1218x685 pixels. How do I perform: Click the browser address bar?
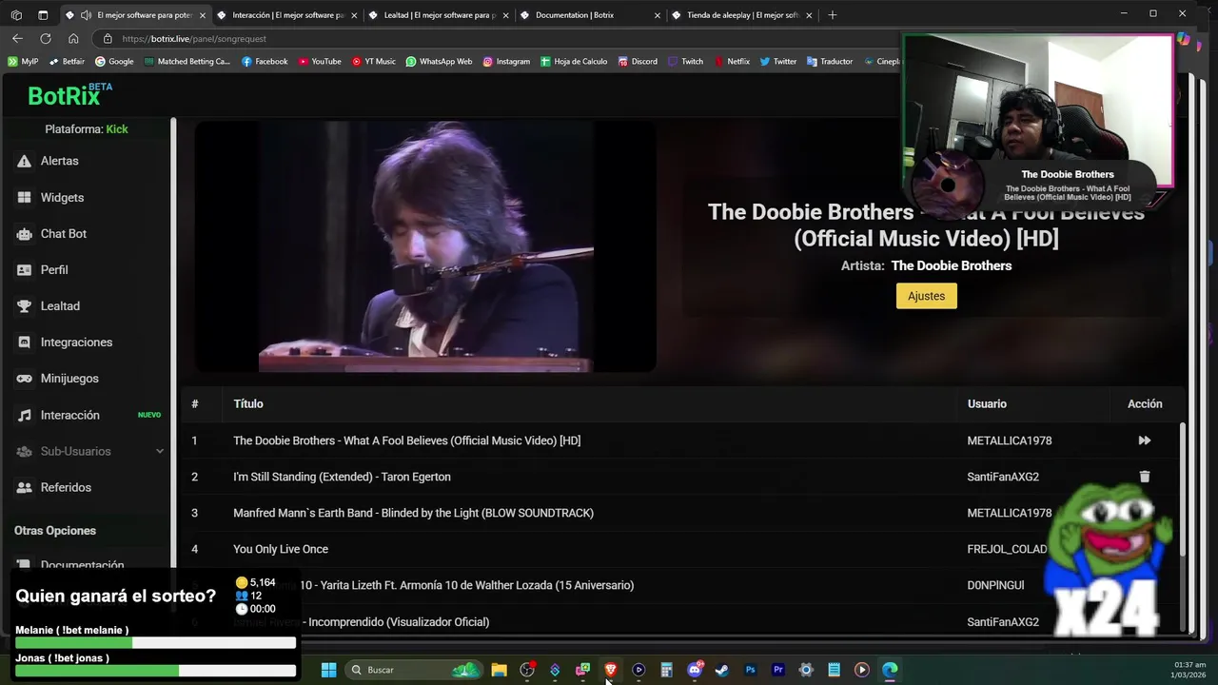[495, 39]
